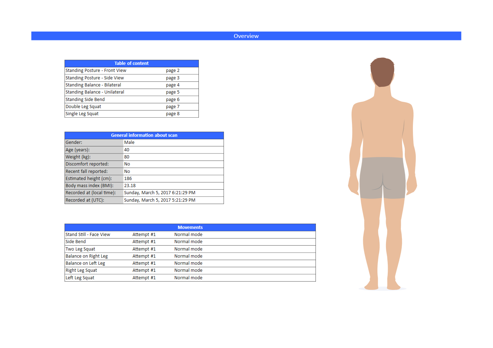Select the Gender value field
Image resolution: width=493 pixels, height=348 pixels.
tap(173, 142)
